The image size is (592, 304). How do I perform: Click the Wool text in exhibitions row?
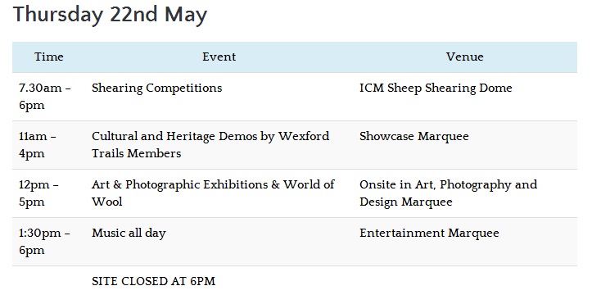tap(107, 202)
